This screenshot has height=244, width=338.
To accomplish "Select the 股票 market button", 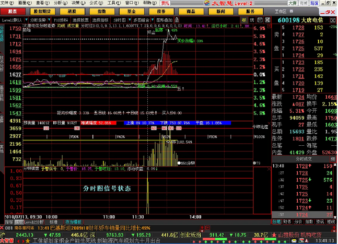I will pos(13,11).
